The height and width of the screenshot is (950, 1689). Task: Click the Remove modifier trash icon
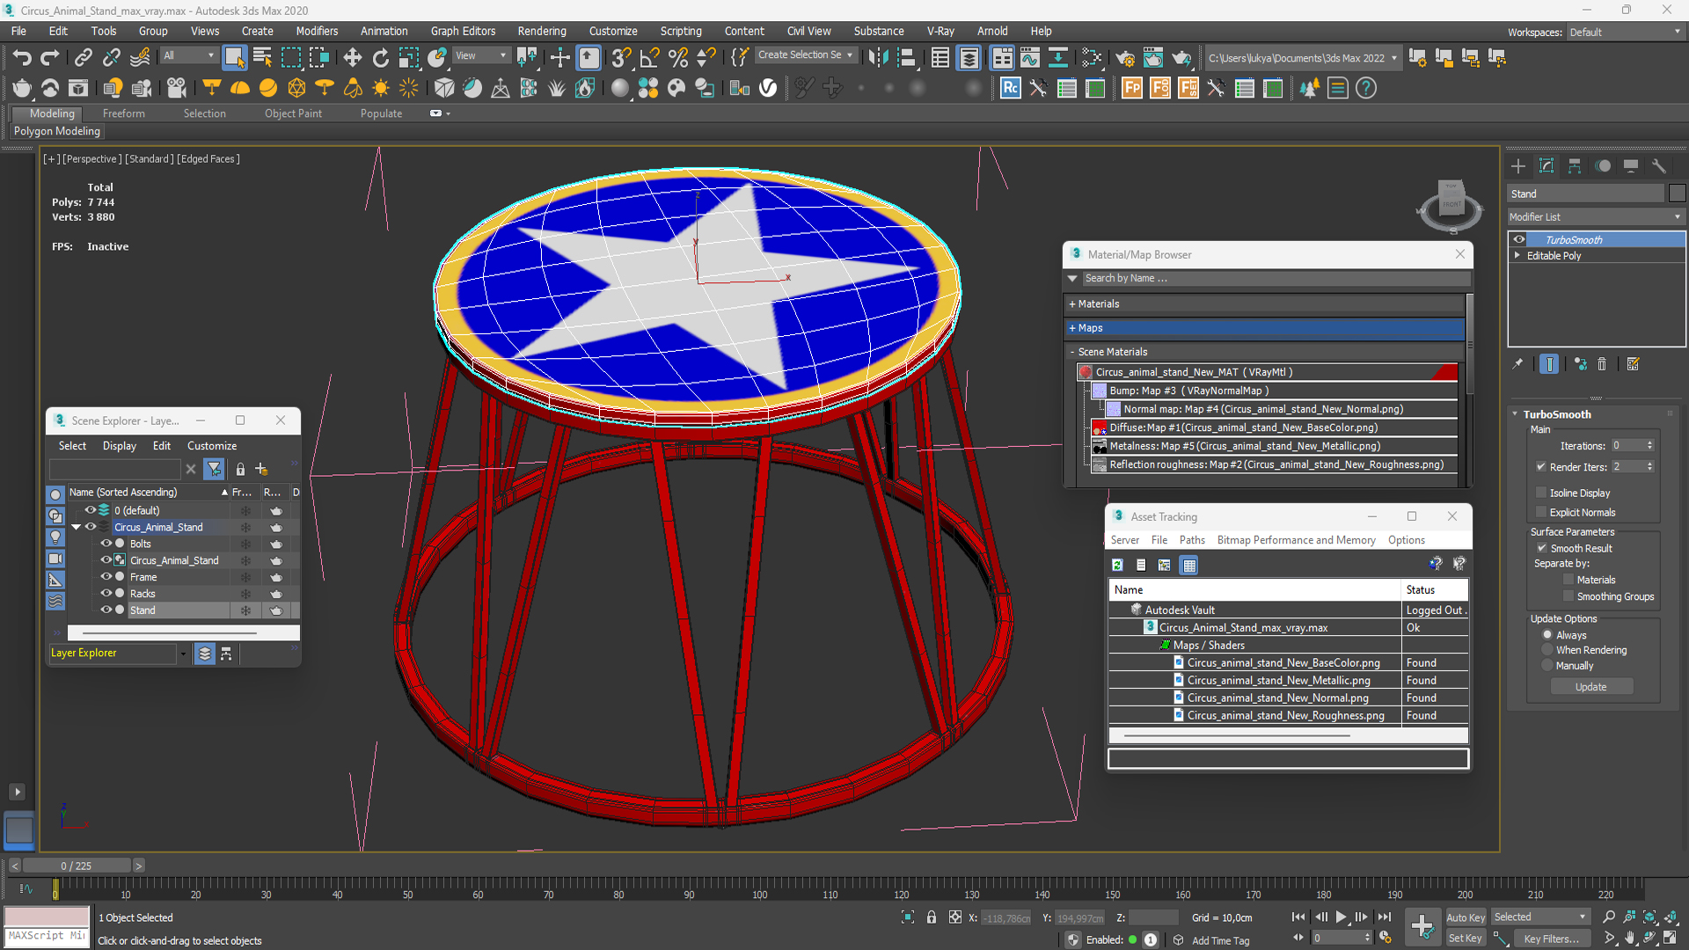pos(1602,364)
